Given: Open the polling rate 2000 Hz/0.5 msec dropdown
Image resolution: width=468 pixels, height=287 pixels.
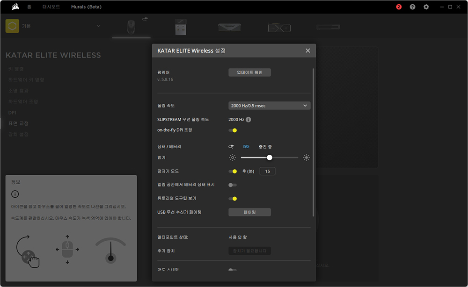Looking at the screenshot, I should click(x=269, y=106).
